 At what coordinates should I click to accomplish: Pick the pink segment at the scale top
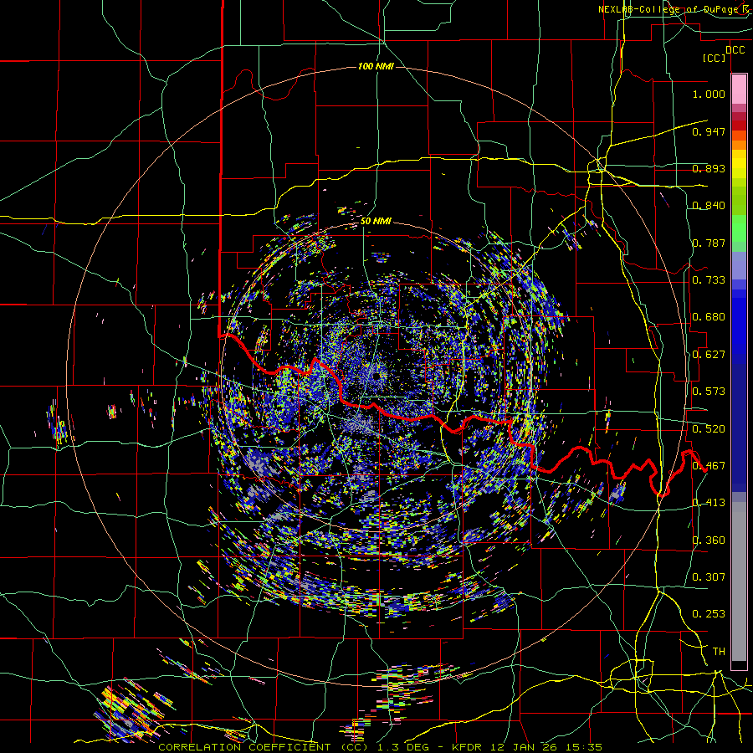[739, 90]
